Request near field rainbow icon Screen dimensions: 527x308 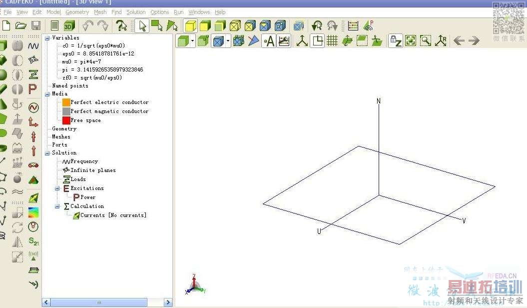33,212
